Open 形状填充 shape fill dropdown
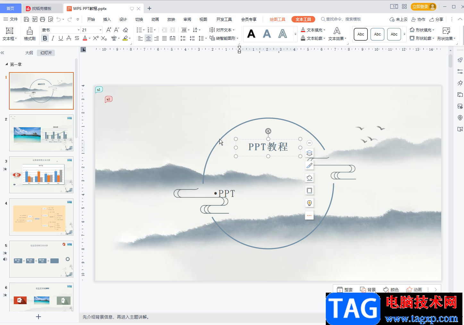 click(x=422, y=30)
